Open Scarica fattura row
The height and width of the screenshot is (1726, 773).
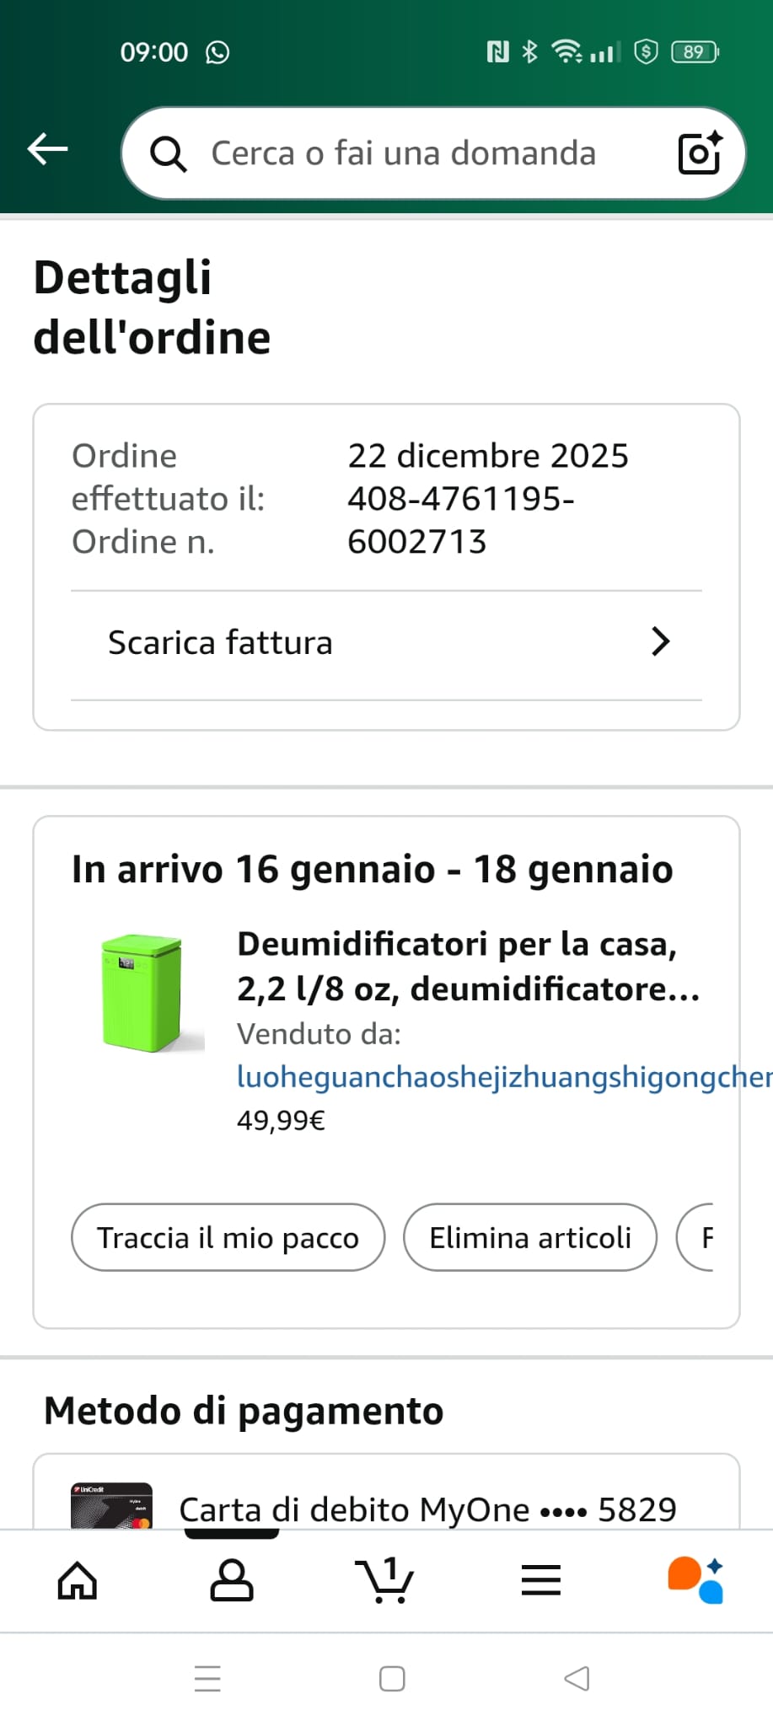[x=337, y=643]
